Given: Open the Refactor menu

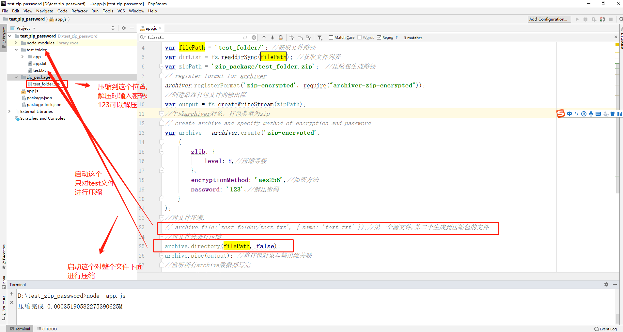Looking at the screenshot, I should (79, 11).
